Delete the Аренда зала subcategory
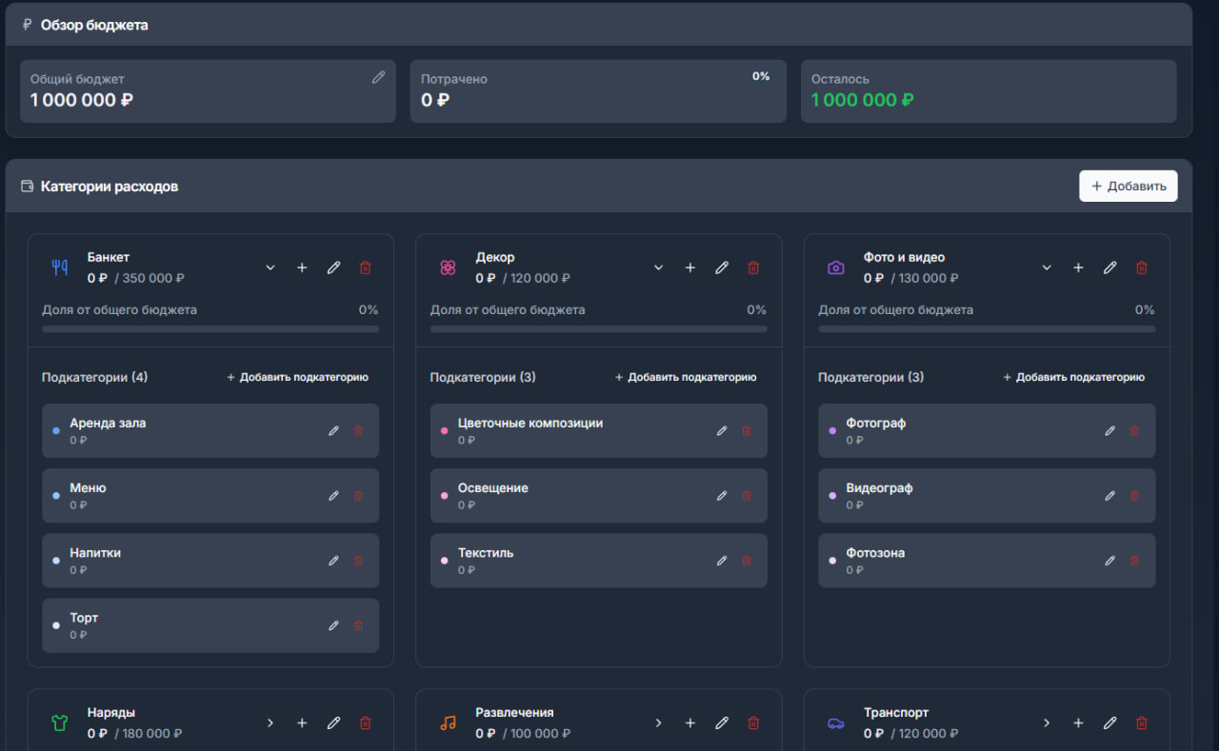The height and width of the screenshot is (751, 1219). (x=358, y=430)
